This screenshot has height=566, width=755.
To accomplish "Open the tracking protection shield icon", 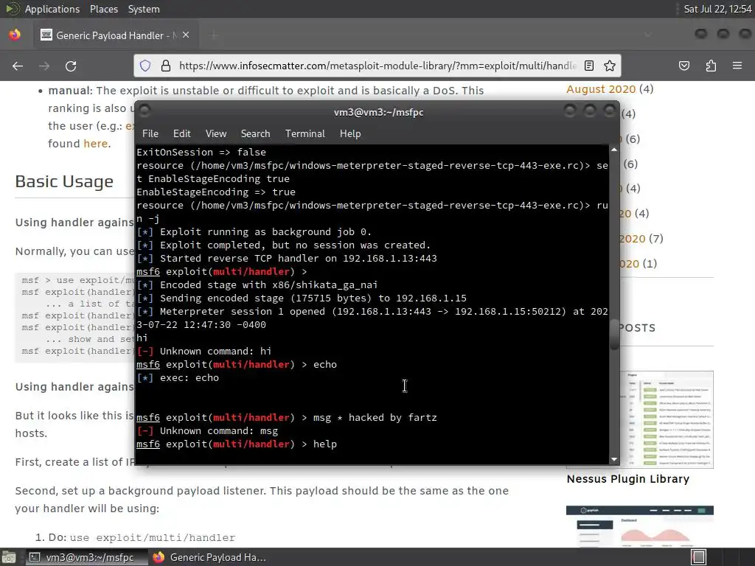I will pyautogui.click(x=145, y=66).
